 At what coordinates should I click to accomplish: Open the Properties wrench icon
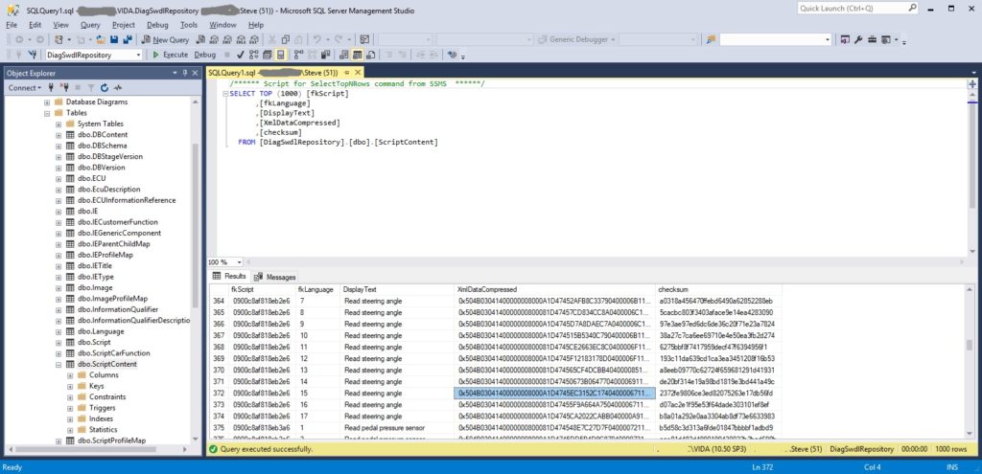(858, 39)
